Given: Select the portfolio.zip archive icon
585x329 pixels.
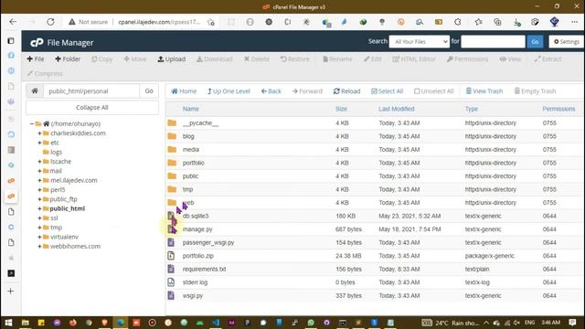Looking at the screenshot, I should pos(171,256).
